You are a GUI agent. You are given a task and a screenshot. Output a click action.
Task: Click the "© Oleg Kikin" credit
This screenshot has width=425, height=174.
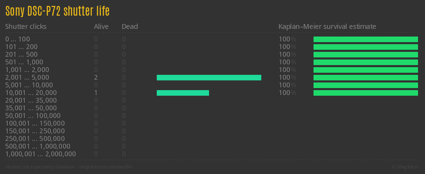coord(405,167)
